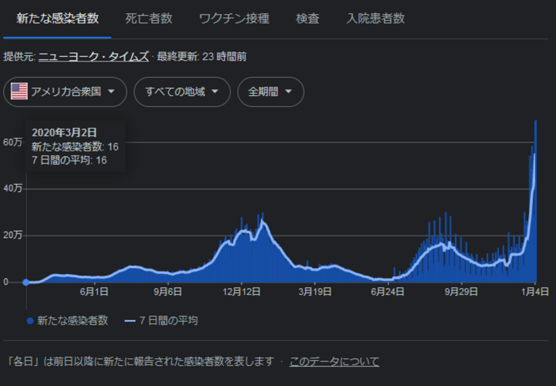Click the 12月12日 axis label
Image resolution: width=556 pixels, height=386 pixels.
(242, 292)
